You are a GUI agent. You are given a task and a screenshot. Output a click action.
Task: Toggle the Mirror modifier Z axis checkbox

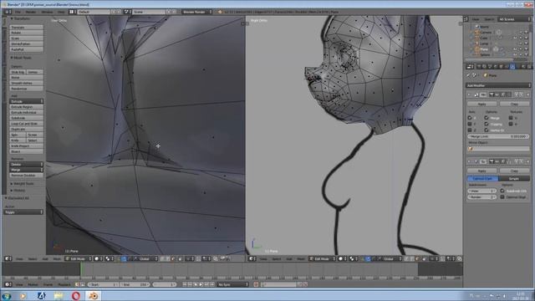[x=470, y=130]
